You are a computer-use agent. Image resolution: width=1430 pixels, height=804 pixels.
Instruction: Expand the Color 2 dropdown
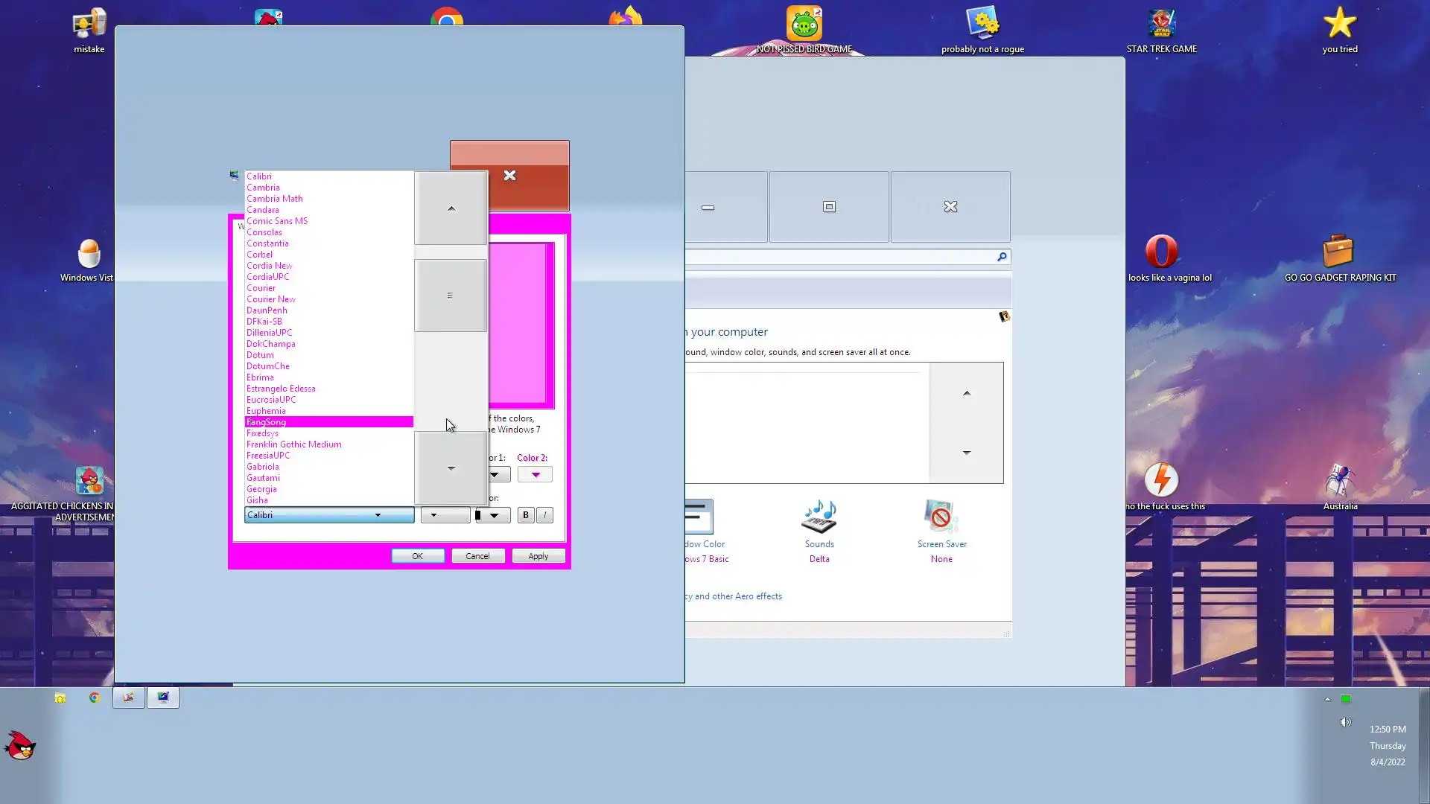pos(535,475)
